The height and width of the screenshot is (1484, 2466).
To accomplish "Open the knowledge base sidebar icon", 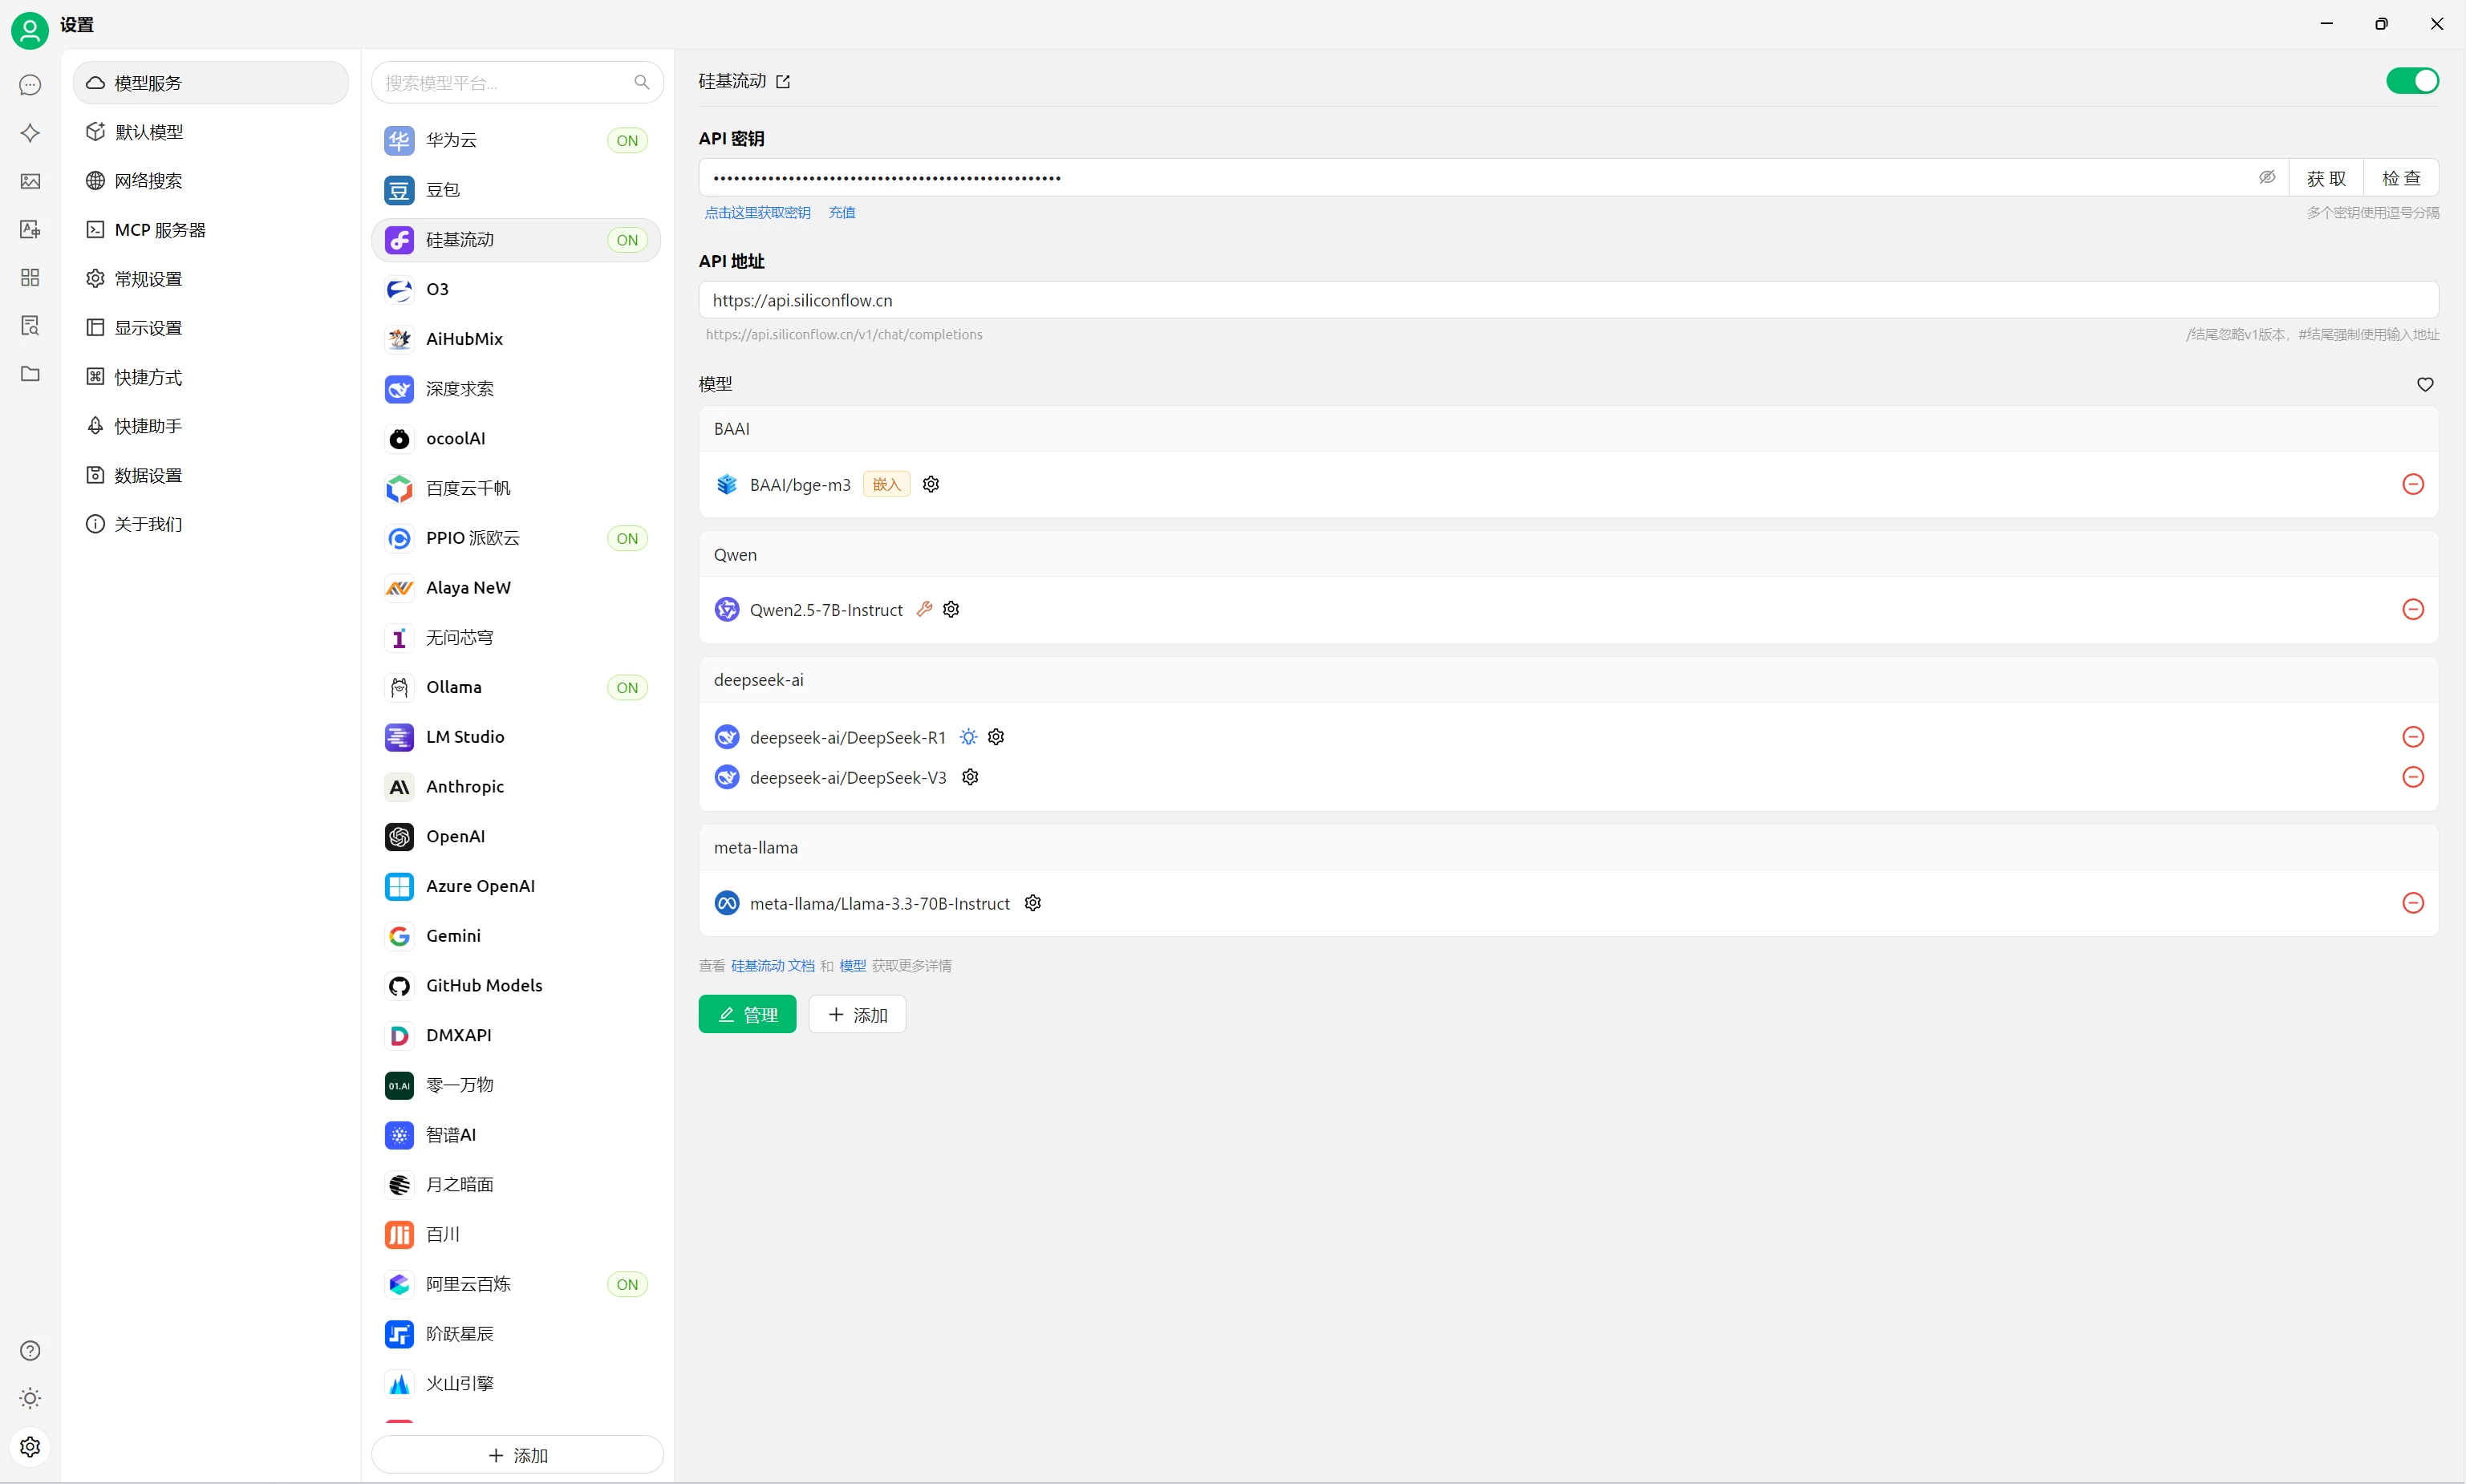I will [x=30, y=325].
